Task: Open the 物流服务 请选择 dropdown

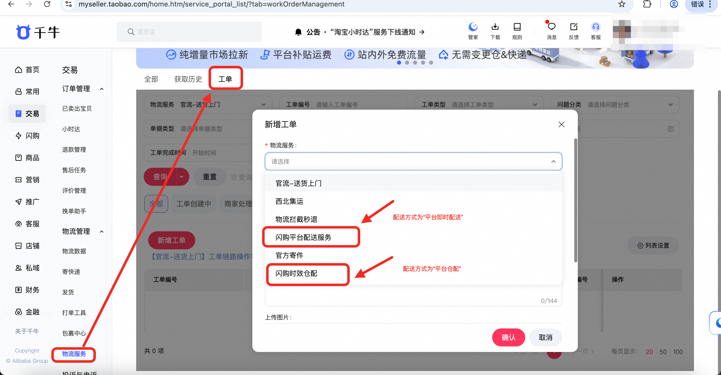Action: 413,161
